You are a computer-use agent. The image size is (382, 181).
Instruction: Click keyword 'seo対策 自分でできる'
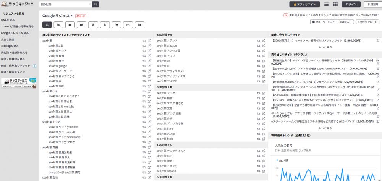(x=62, y=76)
